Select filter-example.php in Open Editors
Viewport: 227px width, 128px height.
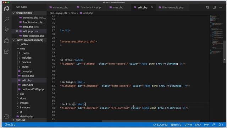[x=33, y=36]
